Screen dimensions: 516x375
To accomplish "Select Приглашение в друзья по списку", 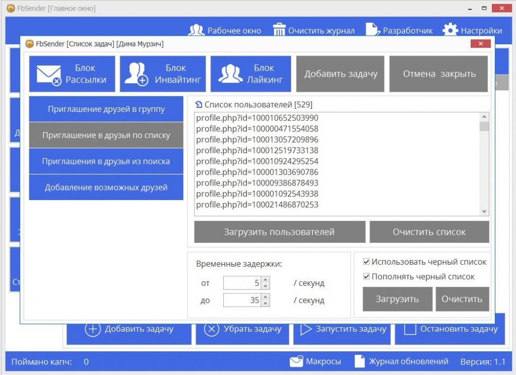I will tap(106, 135).
